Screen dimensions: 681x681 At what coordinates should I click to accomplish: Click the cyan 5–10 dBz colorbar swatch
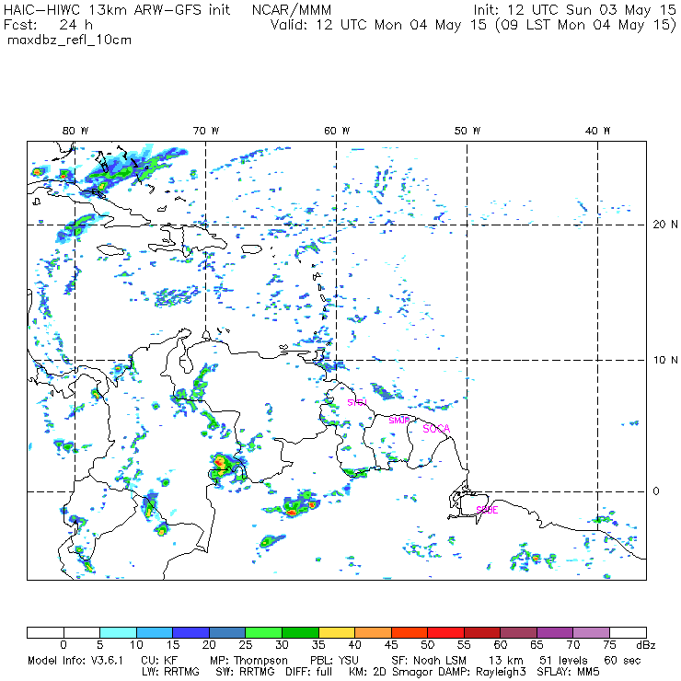pyautogui.click(x=118, y=632)
